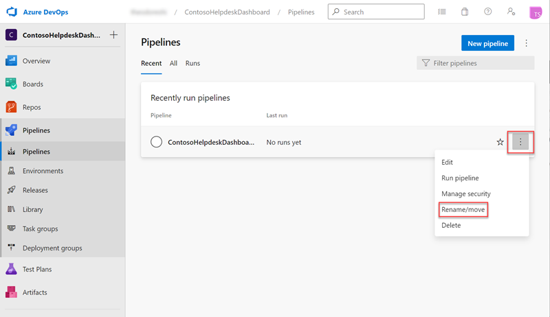Screen dimensions: 550x317
Task: Focus the Filter pipelines field
Action: click(x=476, y=63)
